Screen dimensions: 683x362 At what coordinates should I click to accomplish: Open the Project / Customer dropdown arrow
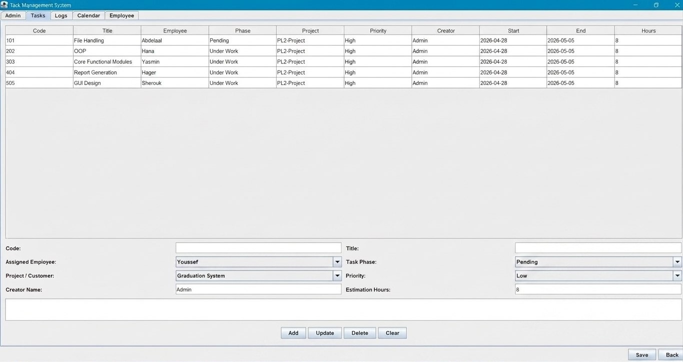[337, 276]
